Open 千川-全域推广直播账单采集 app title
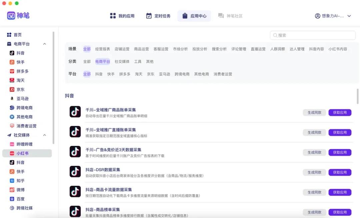 [x=111, y=130]
